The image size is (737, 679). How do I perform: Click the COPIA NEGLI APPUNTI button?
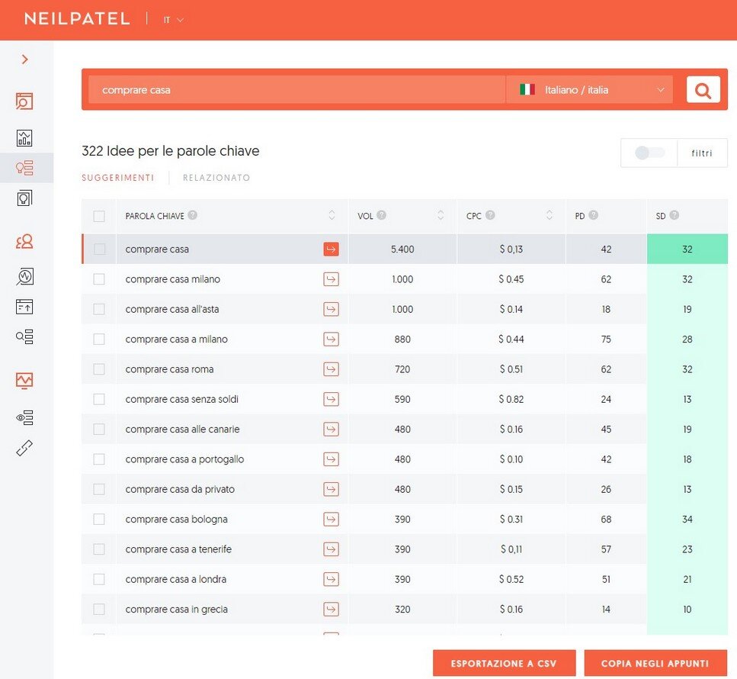coord(655,663)
